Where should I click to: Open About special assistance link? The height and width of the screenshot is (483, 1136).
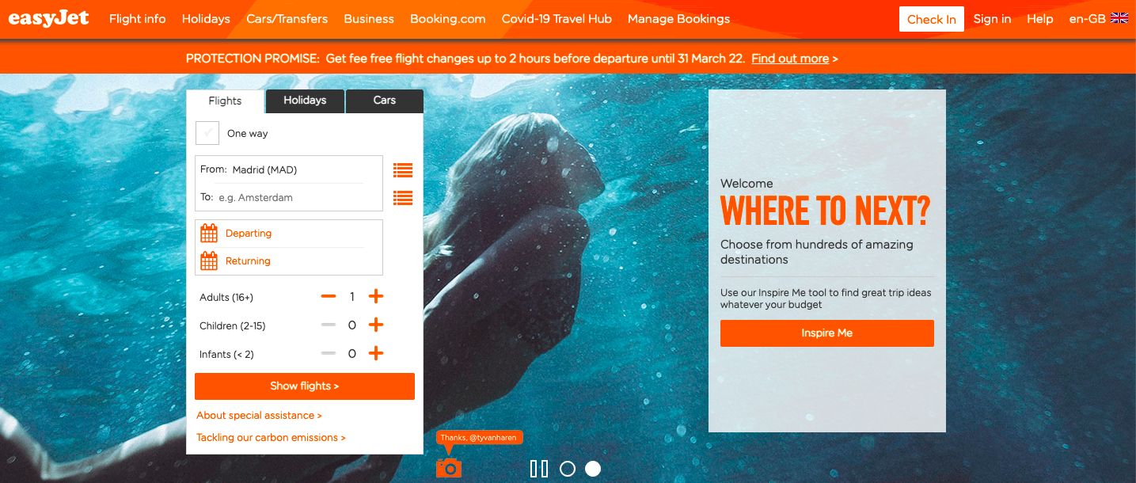coord(260,416)
